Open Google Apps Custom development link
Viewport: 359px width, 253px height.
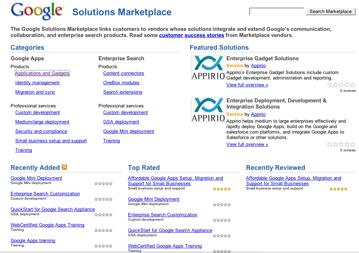(x=37, y=112)
